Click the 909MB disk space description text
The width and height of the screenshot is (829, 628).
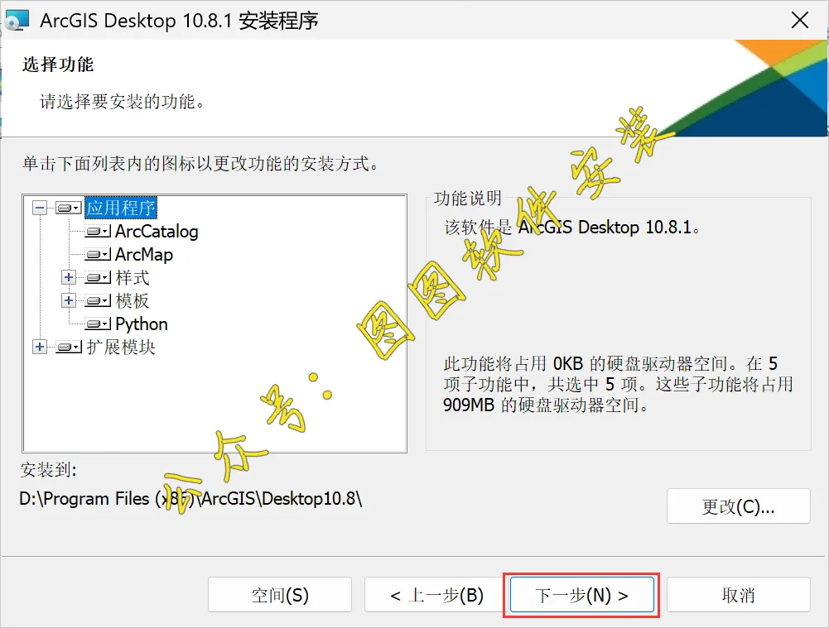coord(618,384)
